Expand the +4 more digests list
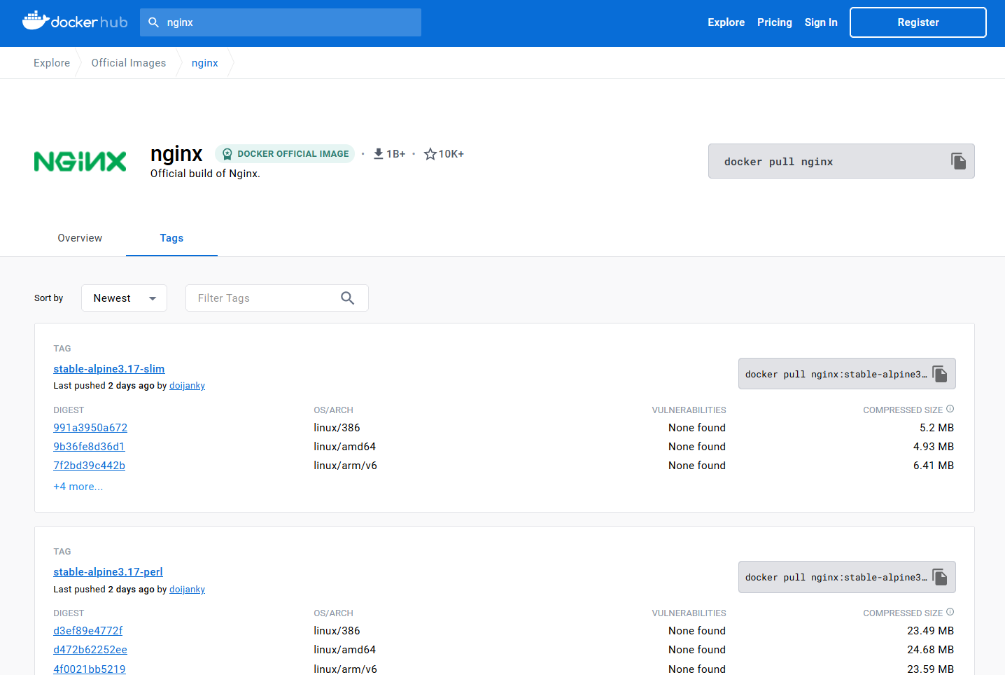Viewport: 1005px width, 675px height. (78, 487)
